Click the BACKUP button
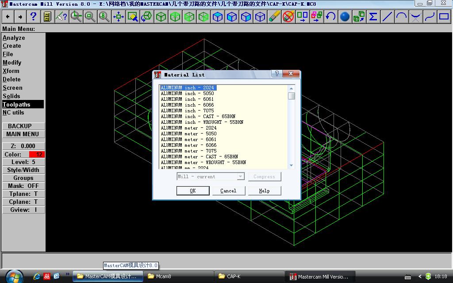 (x=23, y=126)
